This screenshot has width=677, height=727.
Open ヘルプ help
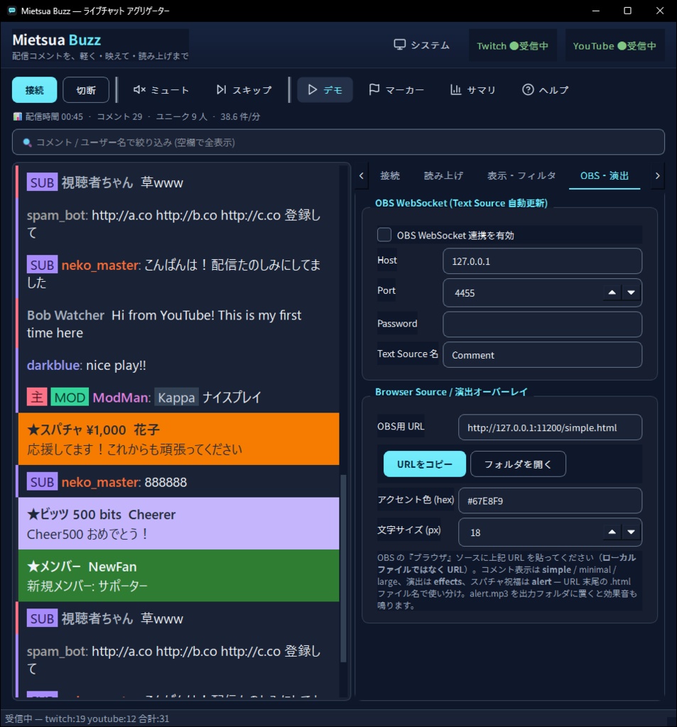[x=545, y=89]
